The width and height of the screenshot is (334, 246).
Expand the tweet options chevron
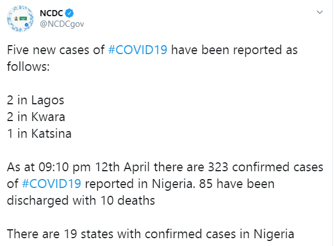319,12
